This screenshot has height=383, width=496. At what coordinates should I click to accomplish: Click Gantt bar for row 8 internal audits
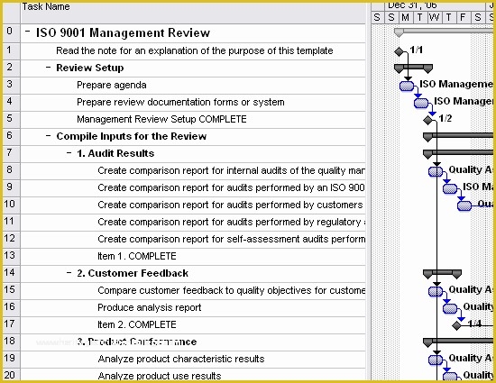tap(436, 171)
